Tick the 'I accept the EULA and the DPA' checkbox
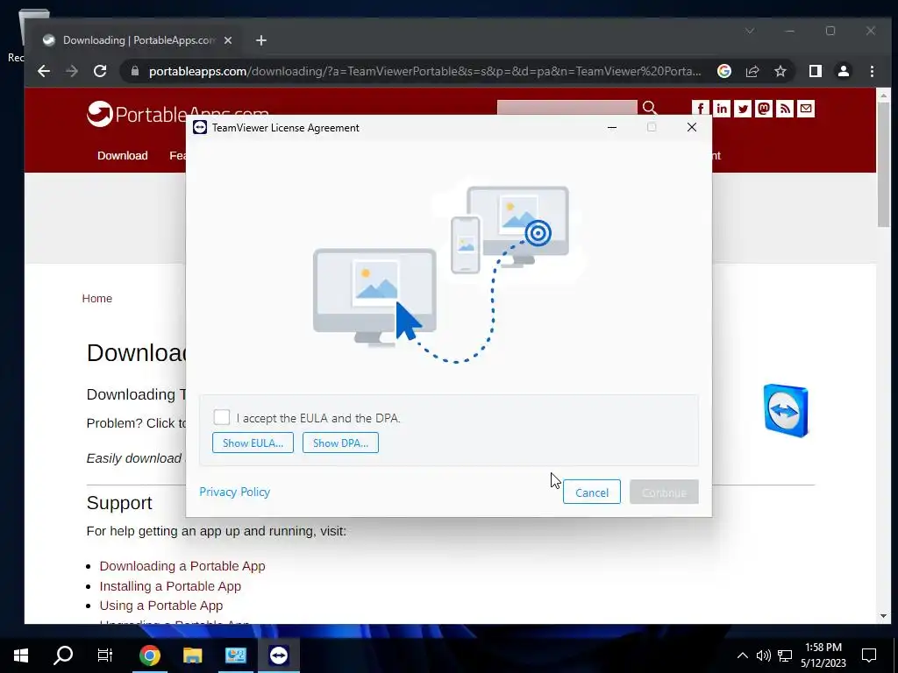The image size is (898, 673). [x=222, y=417]
